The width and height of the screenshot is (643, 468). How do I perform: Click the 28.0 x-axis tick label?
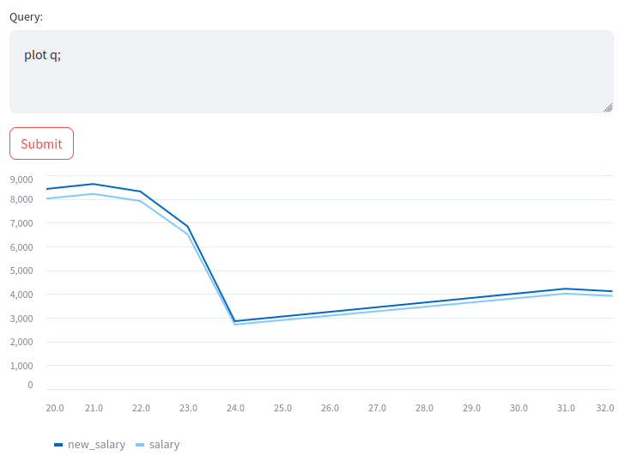click(424, 408)
